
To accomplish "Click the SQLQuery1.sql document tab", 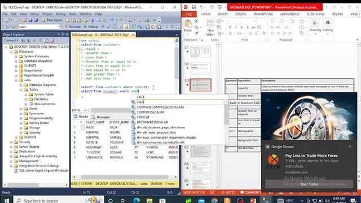I will 100,35.
